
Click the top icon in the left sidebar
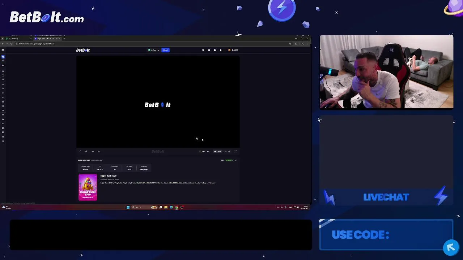click(x=3, y=57)
